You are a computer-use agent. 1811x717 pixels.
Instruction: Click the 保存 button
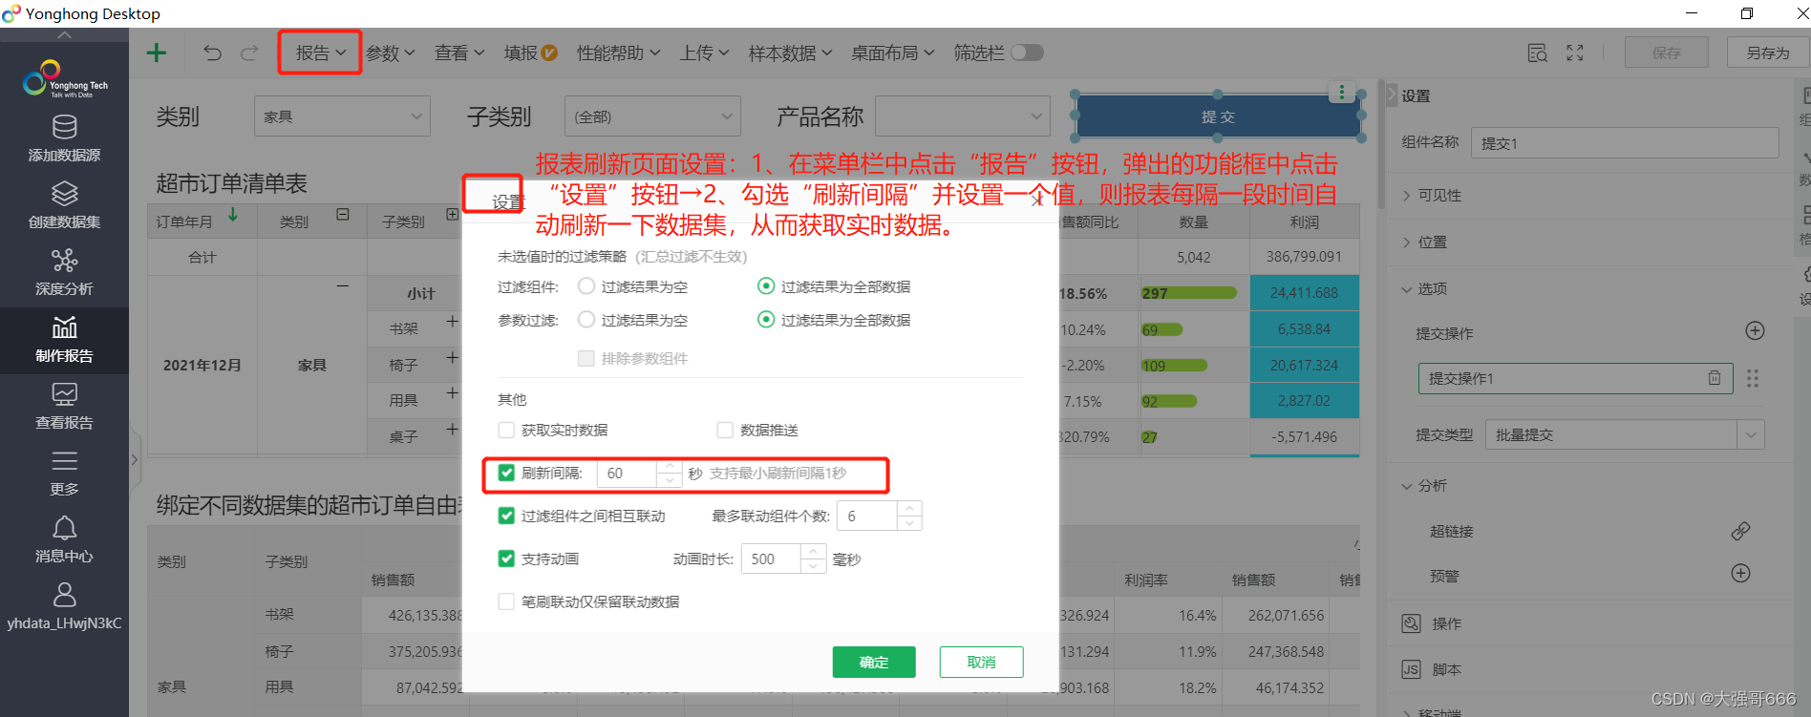coord(1667,53)
